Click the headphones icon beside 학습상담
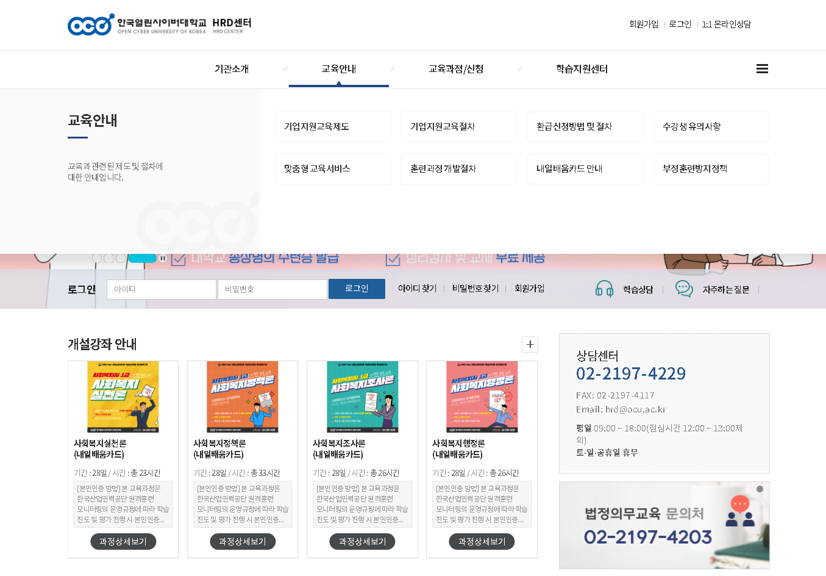Viewport: 826px width, 576px height. 604,289
